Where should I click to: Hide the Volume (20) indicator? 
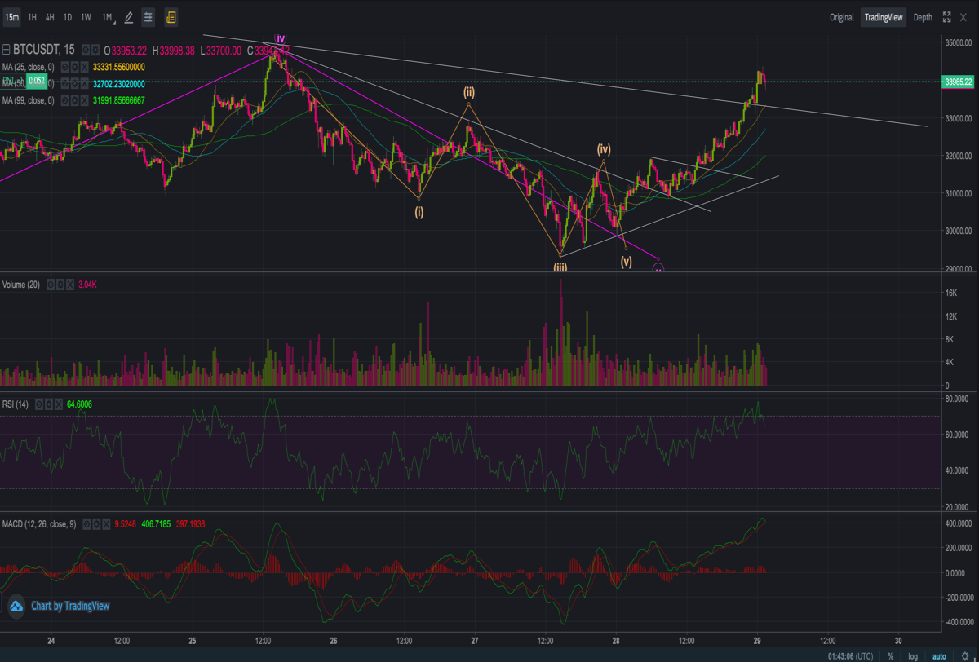pos(51,285)
